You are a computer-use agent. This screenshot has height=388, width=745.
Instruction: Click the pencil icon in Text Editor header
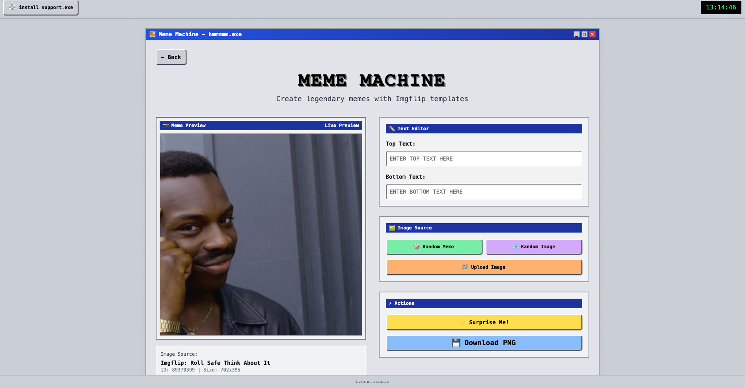pos(392,129)
